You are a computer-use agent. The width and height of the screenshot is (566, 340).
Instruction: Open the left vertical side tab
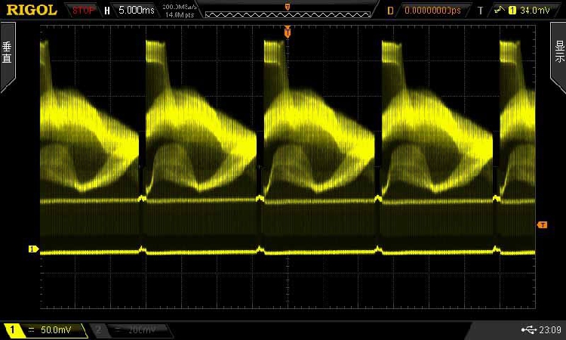(x=8, y=57)
